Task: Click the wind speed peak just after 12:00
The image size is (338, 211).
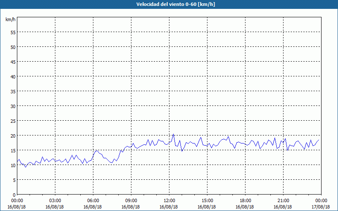Action: 173,135
